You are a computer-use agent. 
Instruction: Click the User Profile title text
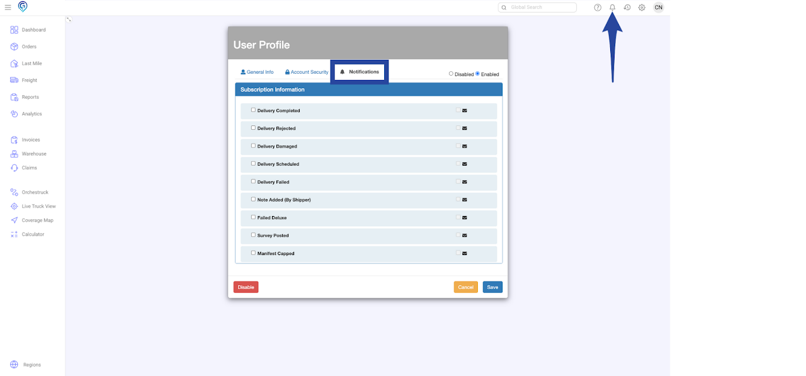tap(261, 45)
